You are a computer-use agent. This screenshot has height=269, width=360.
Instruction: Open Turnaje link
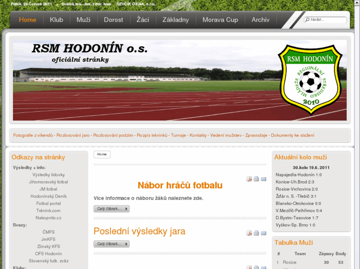[x=178, y=135]
